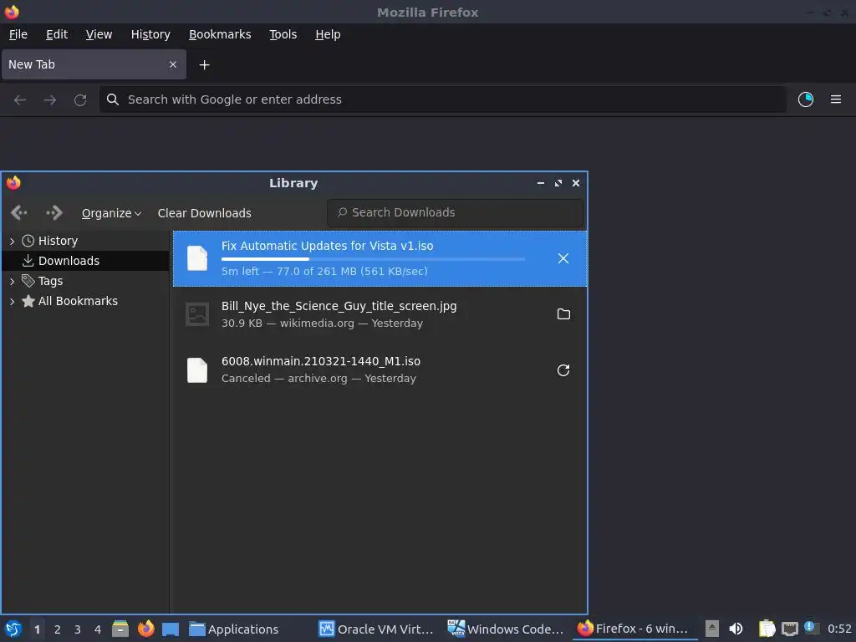Expand the All Bookmarks tree node
The height and width of the screenshot is (642, 856).
point(12,301)
